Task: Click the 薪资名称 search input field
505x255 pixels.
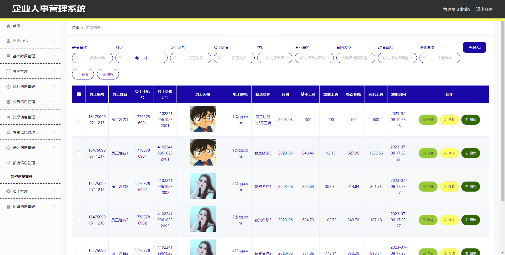Action: pos(92,58)
